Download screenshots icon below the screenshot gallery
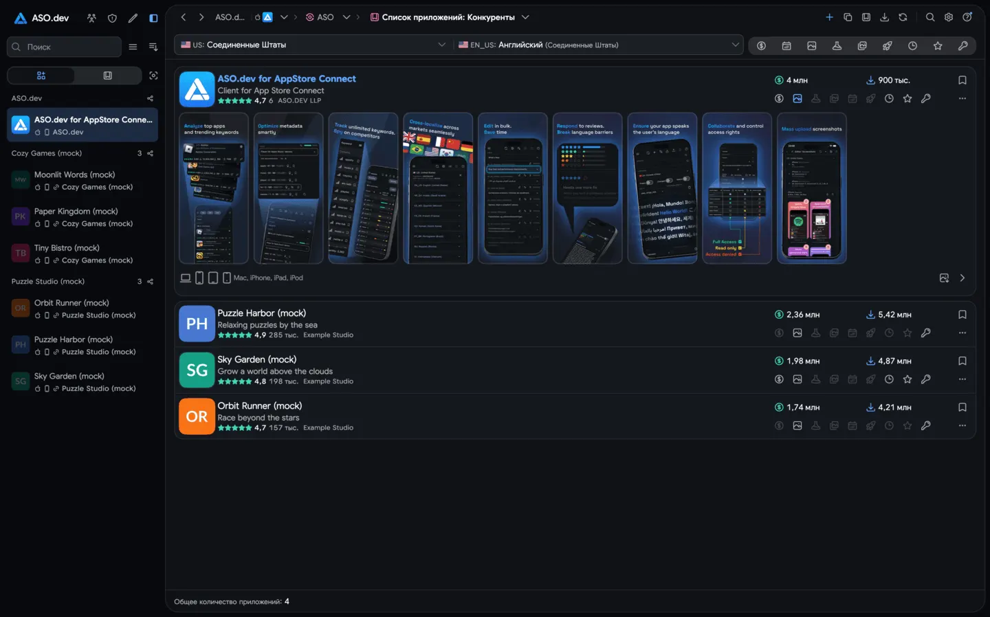Viewport: 990px width, 617px height. (x=944, y=278)
